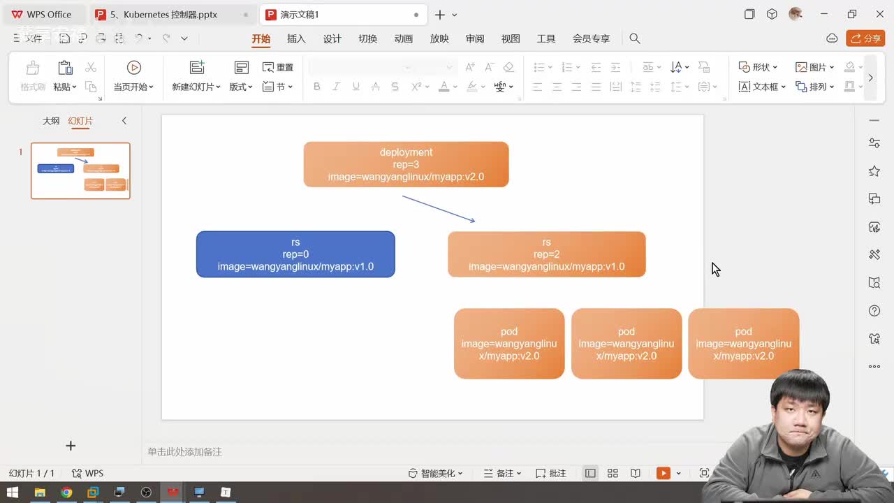
Task: Click the 备注 (Notes) button
Action: 503,474
